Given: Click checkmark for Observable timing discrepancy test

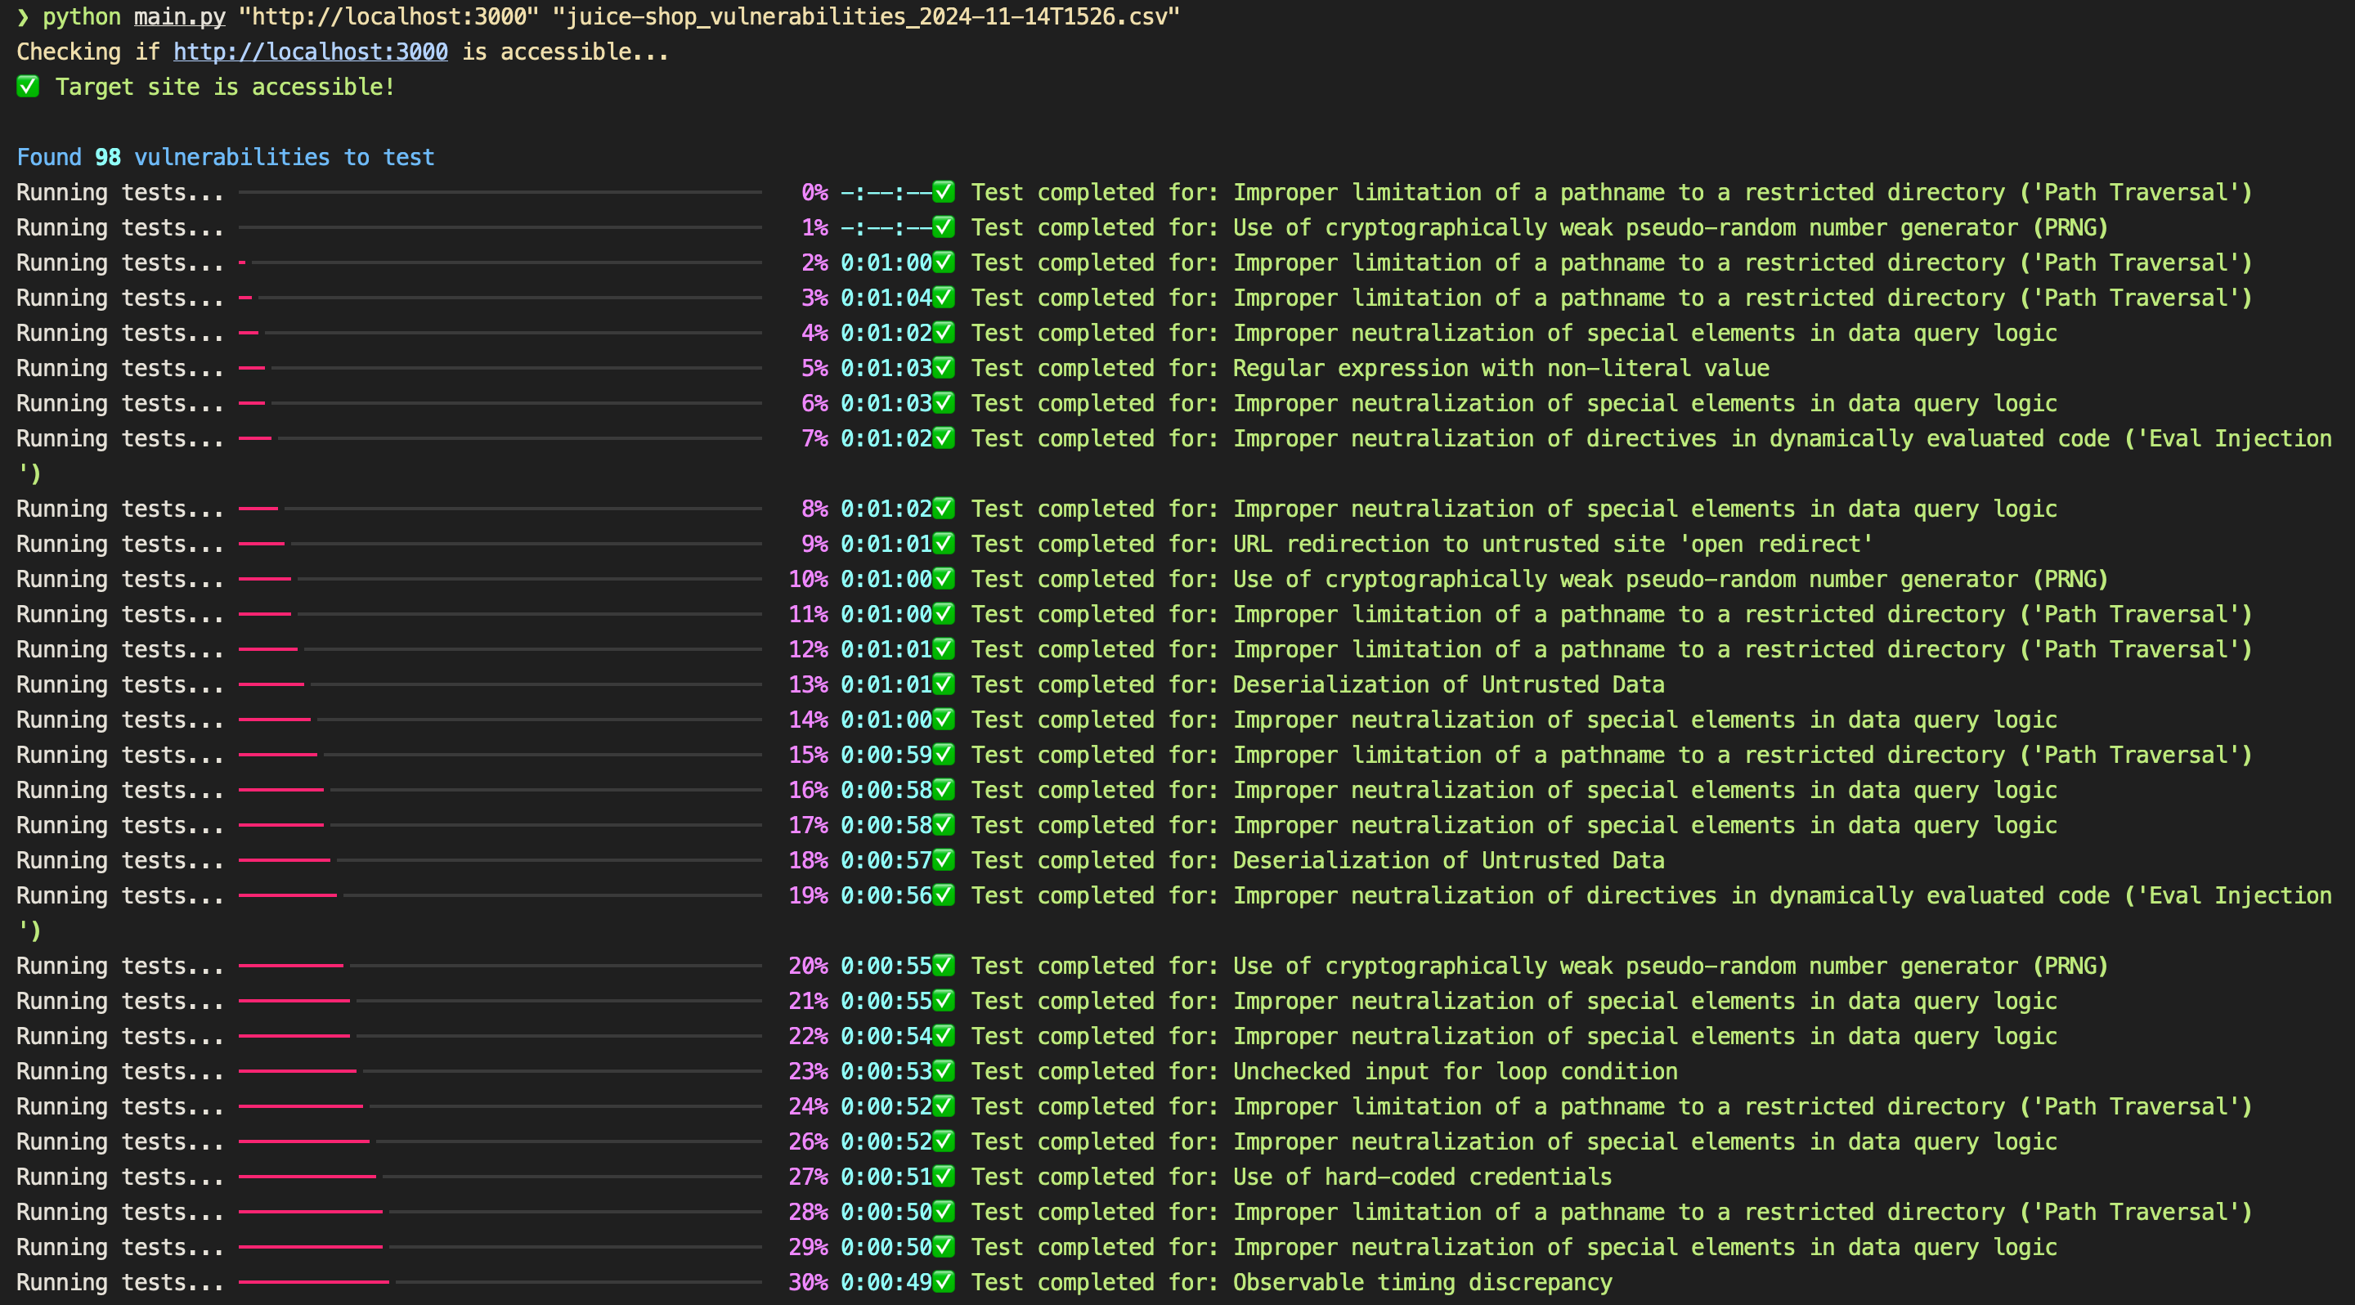Looking at the screenshot, I should tap(944, 1282).
